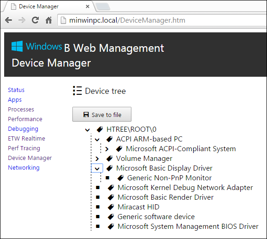Click the browser back arrow

(x=8, y=20)
